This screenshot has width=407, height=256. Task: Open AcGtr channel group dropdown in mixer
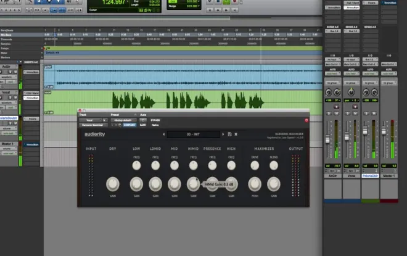333,83
